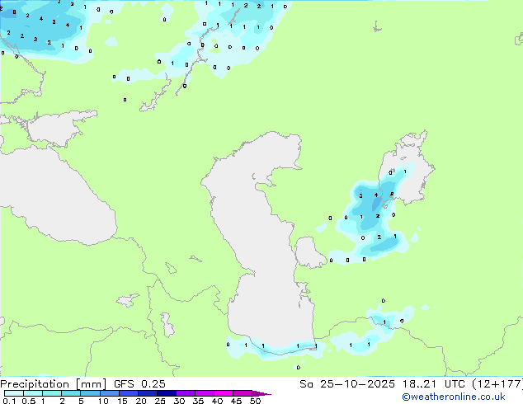Image resolution: width=523 pixels, height=404 pixels.
Task: Select the 'GFS 0.25' model label
Action: (x=139, y=384)
